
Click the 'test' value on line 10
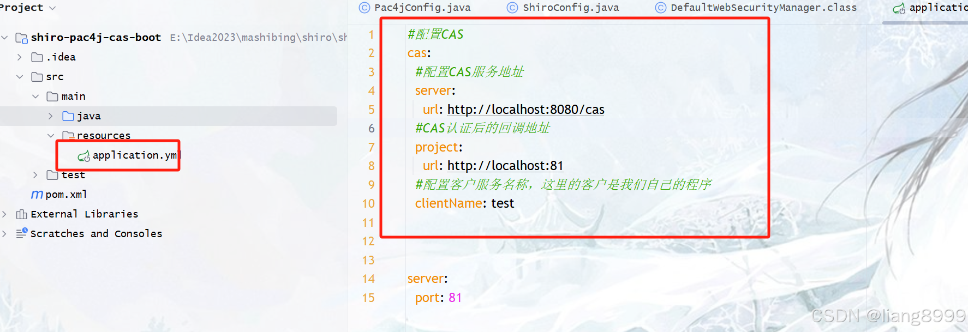503,203
